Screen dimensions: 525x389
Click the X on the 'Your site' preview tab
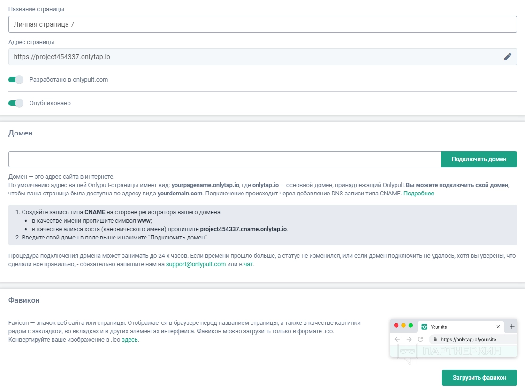pos(498,327)
